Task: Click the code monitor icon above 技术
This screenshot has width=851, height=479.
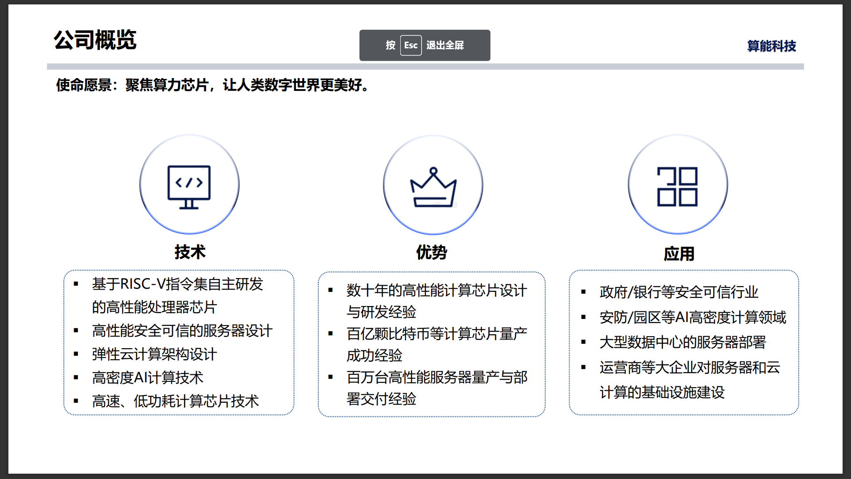Action: coord(189,186)
